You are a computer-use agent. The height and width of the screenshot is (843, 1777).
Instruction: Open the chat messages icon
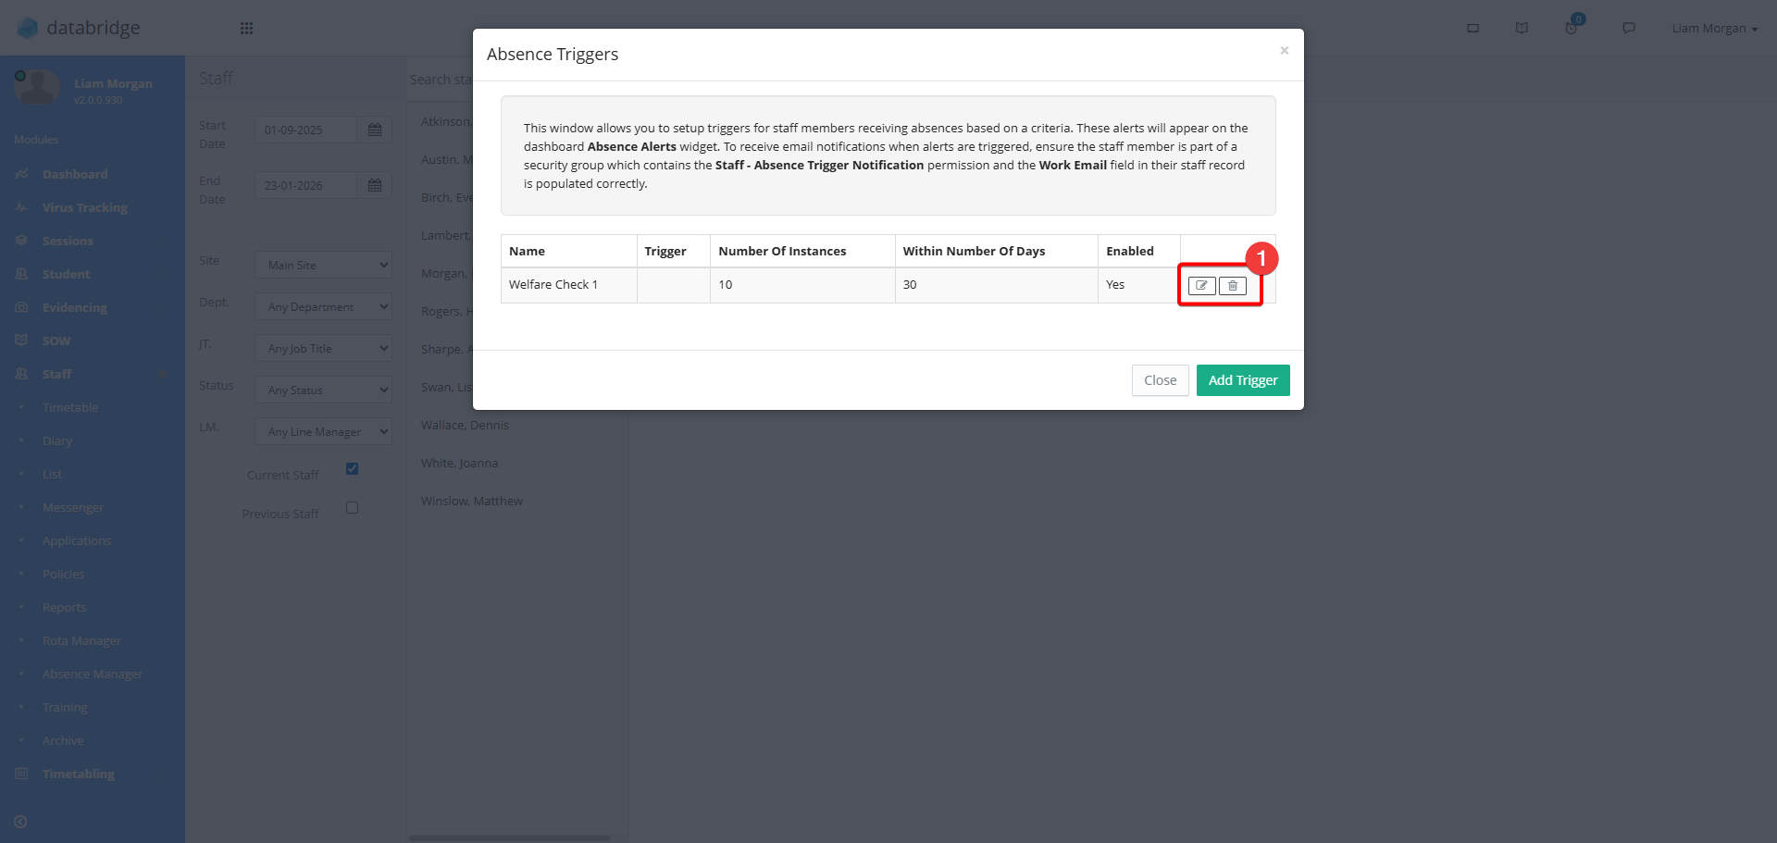(x=1629, y=28)
